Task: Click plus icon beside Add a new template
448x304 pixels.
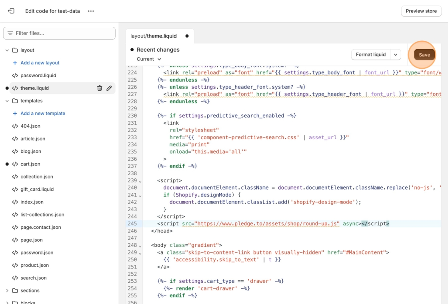Action: [x=15, y=113]
